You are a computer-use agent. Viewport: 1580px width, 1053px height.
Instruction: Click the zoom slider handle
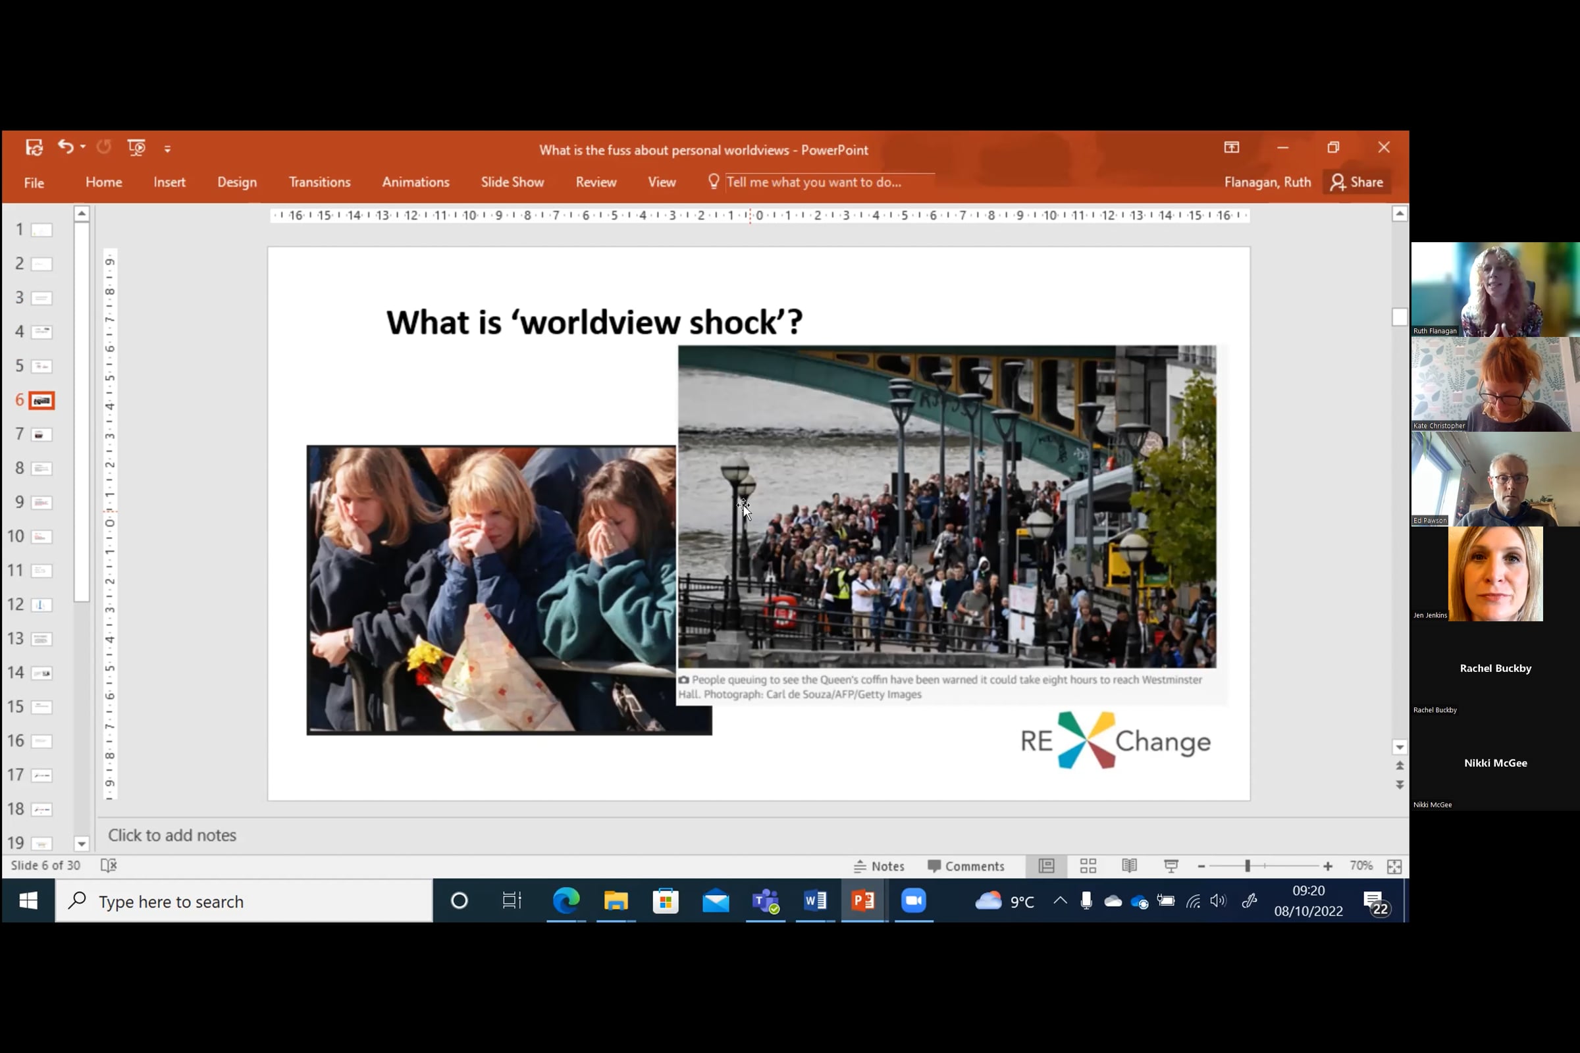point(1248,866)
